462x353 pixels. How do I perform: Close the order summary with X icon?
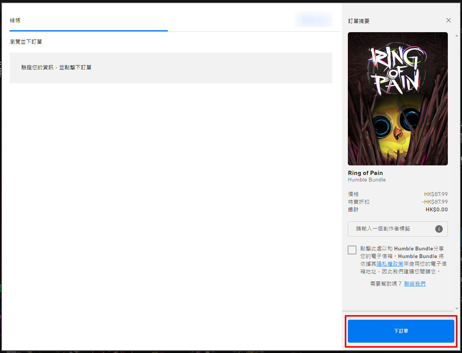coord(449,20)
